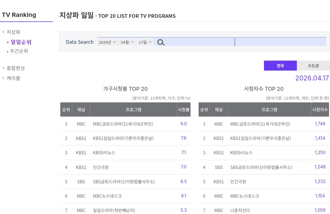Switch to the 수도권 tab
330x214 pixels.
(x=313, y=66)
